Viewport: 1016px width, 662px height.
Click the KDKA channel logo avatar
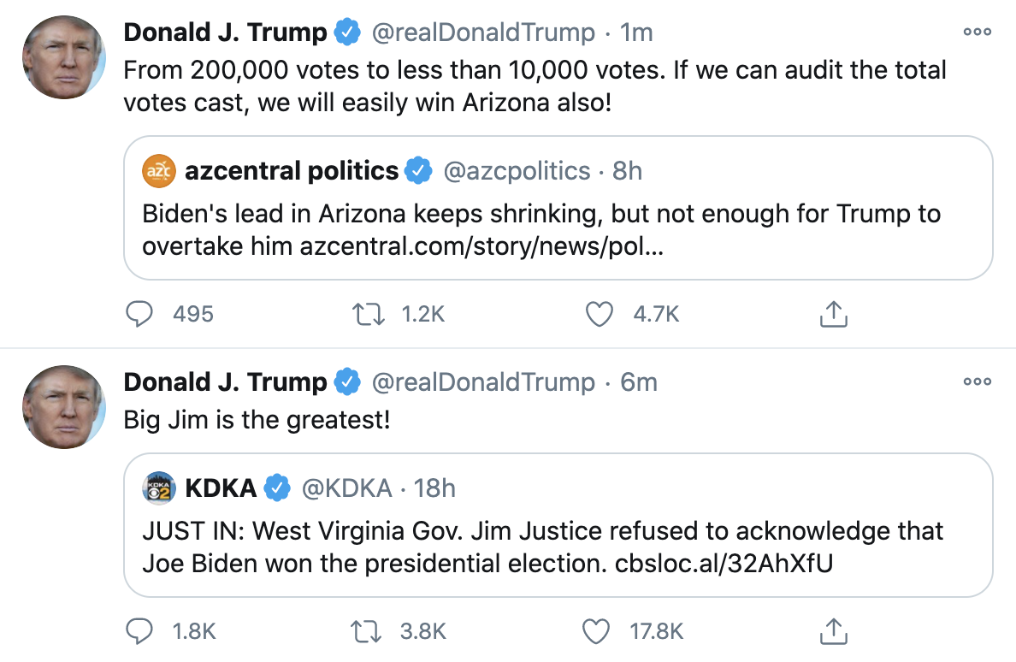[159, 488]
